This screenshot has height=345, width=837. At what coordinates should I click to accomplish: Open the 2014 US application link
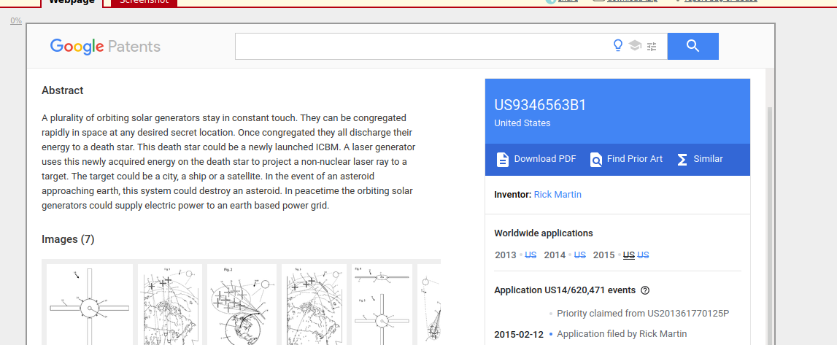point(579,255)
